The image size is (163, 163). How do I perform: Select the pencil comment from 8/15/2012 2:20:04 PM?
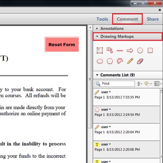pyautogui.click(x=126, y=132)
